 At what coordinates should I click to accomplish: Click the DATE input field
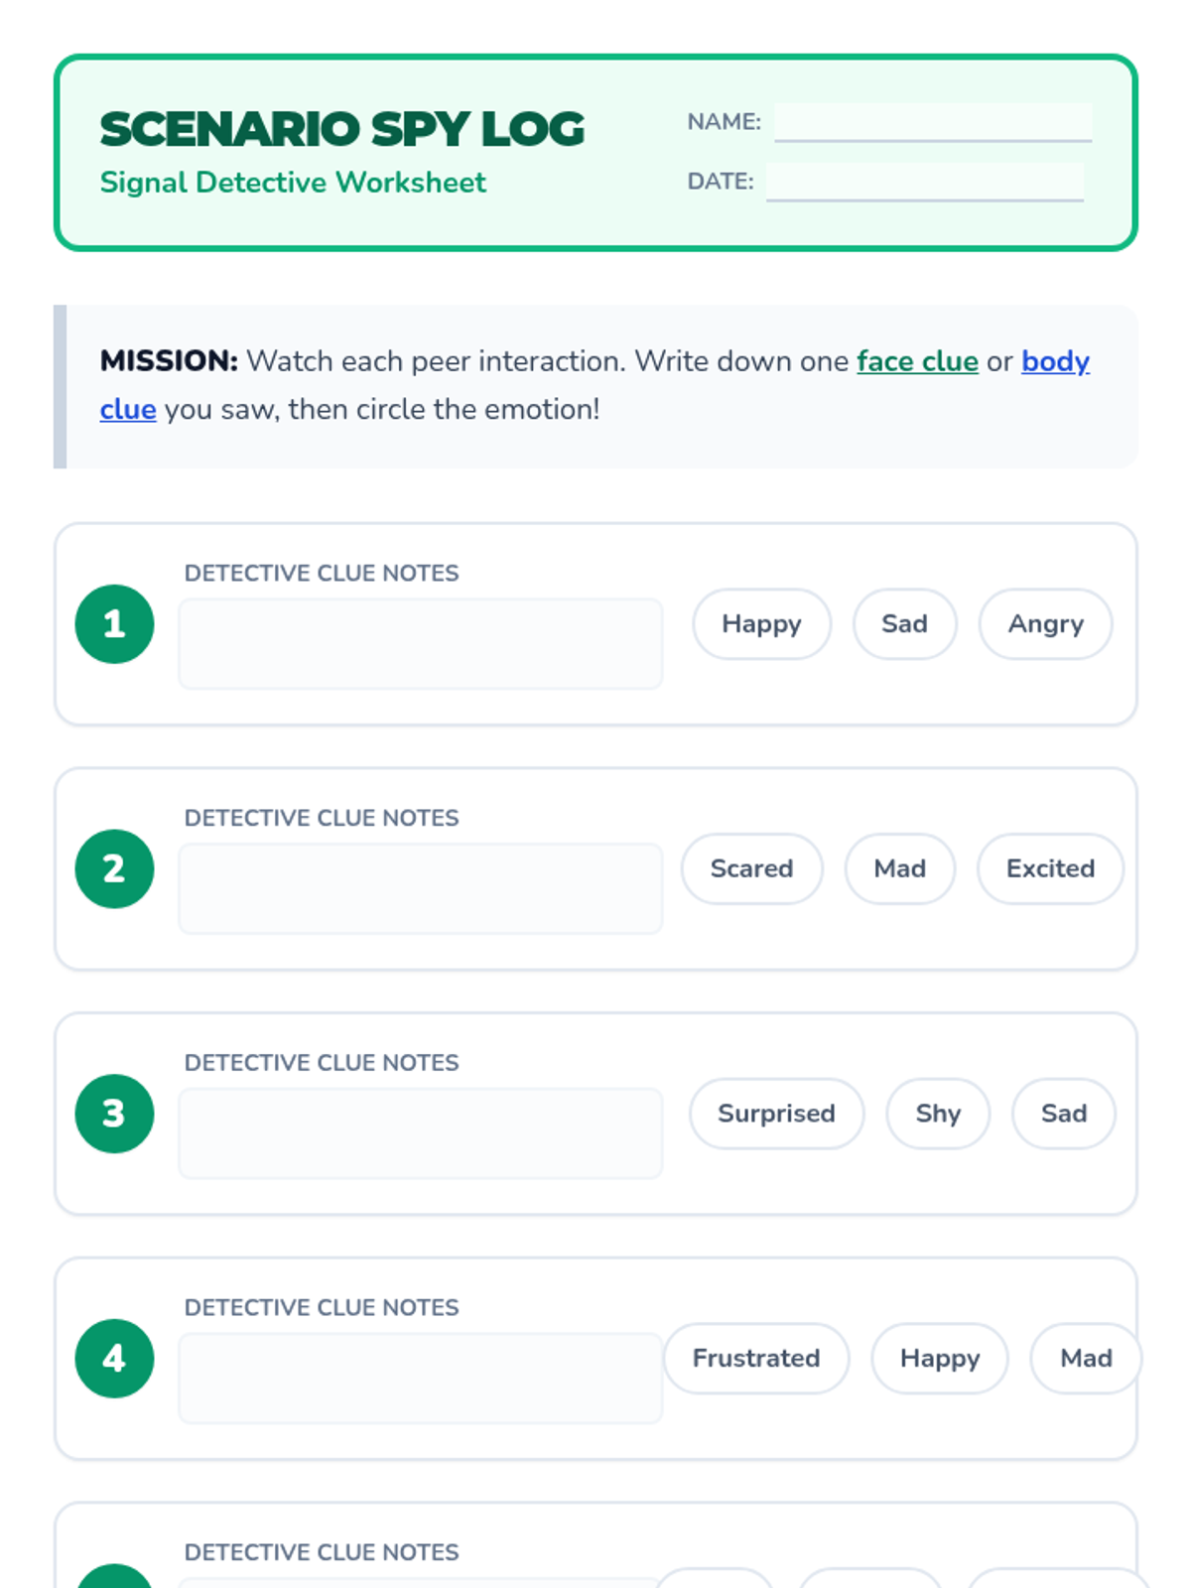click(924, 182)
